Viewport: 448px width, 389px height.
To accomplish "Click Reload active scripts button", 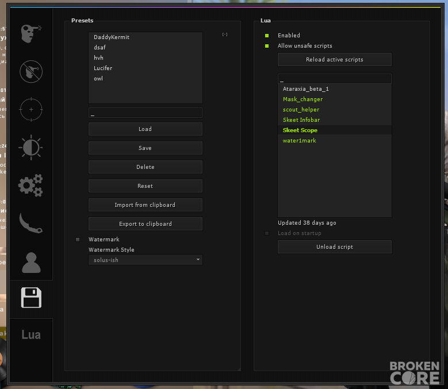I will tap(335, 60).
